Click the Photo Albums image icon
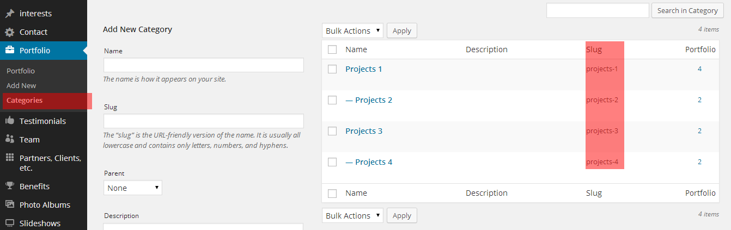Screen dimensions: 731x230 10,205
